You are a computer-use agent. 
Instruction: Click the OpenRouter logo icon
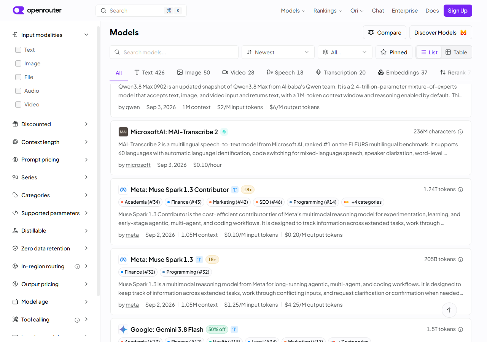click(x=18, y=11)
